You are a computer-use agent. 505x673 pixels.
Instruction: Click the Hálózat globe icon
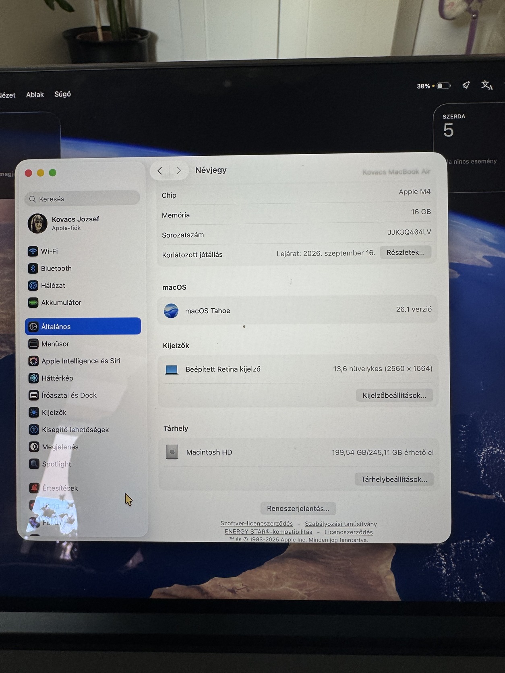pyautogui.click(x=33, y=285)
